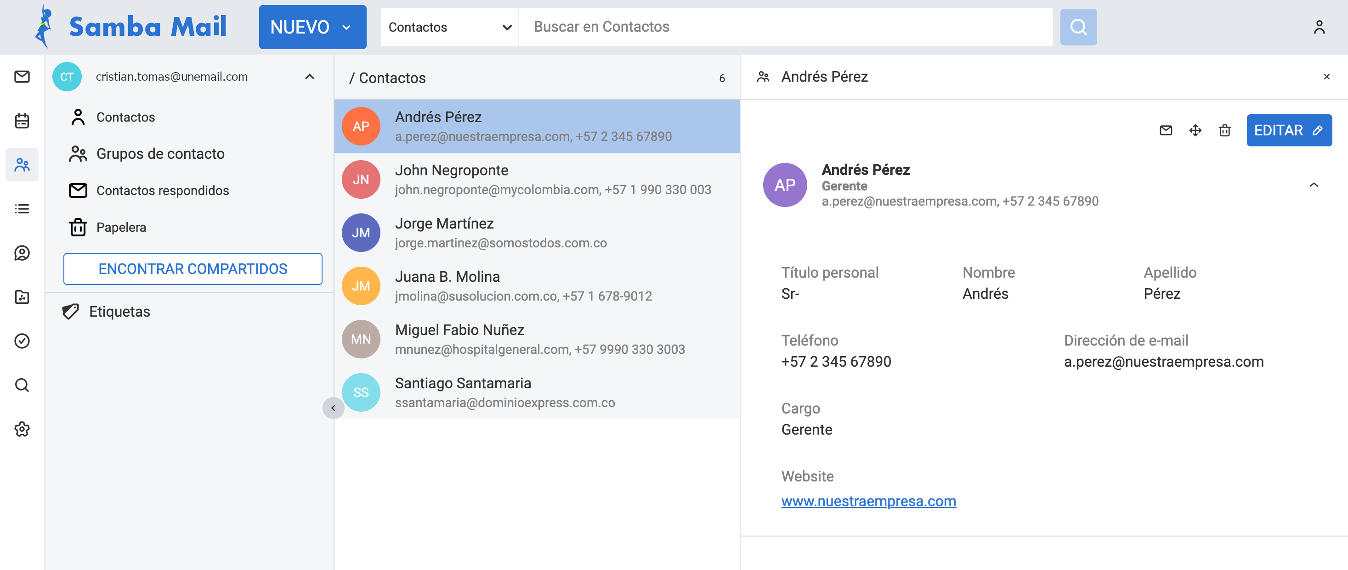Open the Mail icon in left sidebar
The image size is (1348, 570).
[x=22, y=77]
